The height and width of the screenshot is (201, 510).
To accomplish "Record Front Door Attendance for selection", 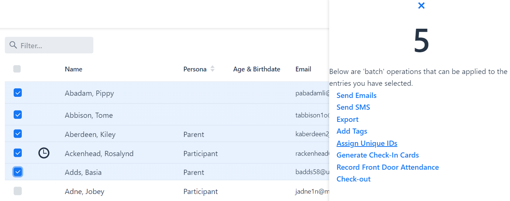I will pos(387,167).
